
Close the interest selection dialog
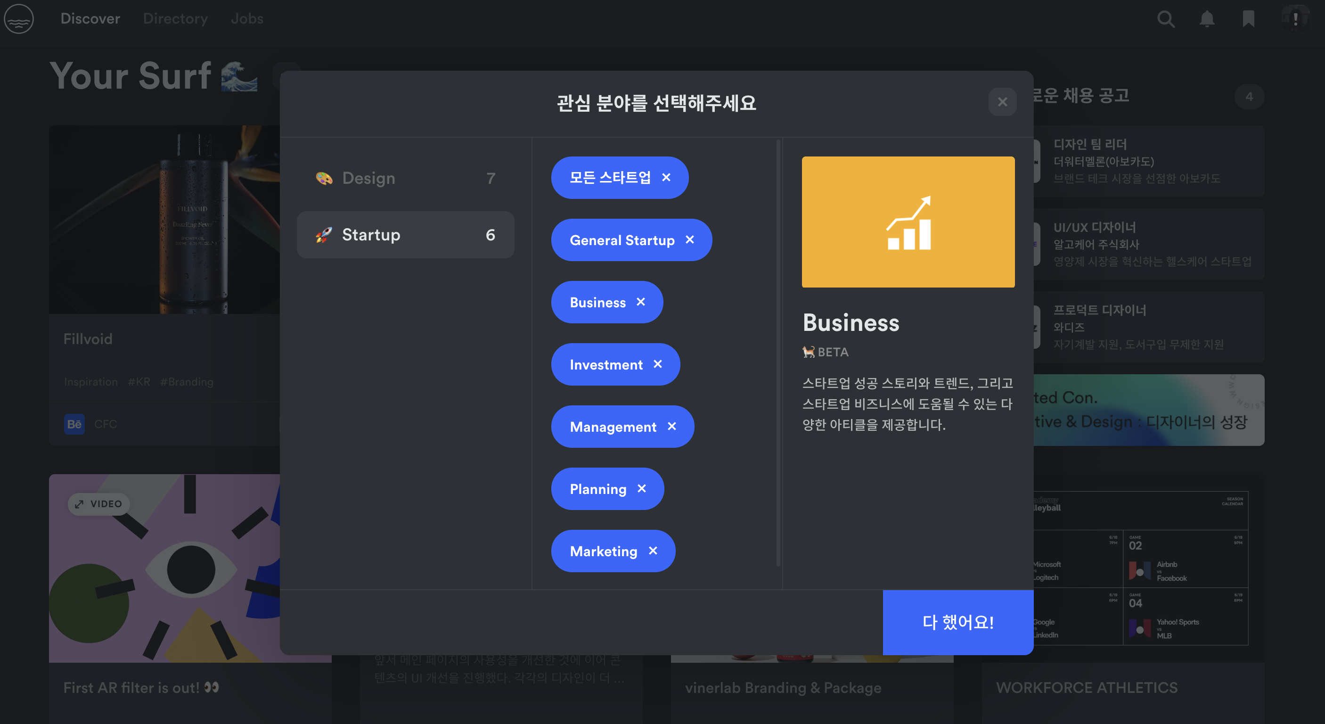(x=1002, y=102)
